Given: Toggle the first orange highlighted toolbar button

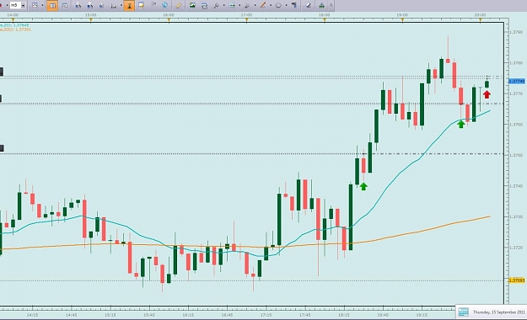Looking at the screenshot, I should click(x=52, y=5).
